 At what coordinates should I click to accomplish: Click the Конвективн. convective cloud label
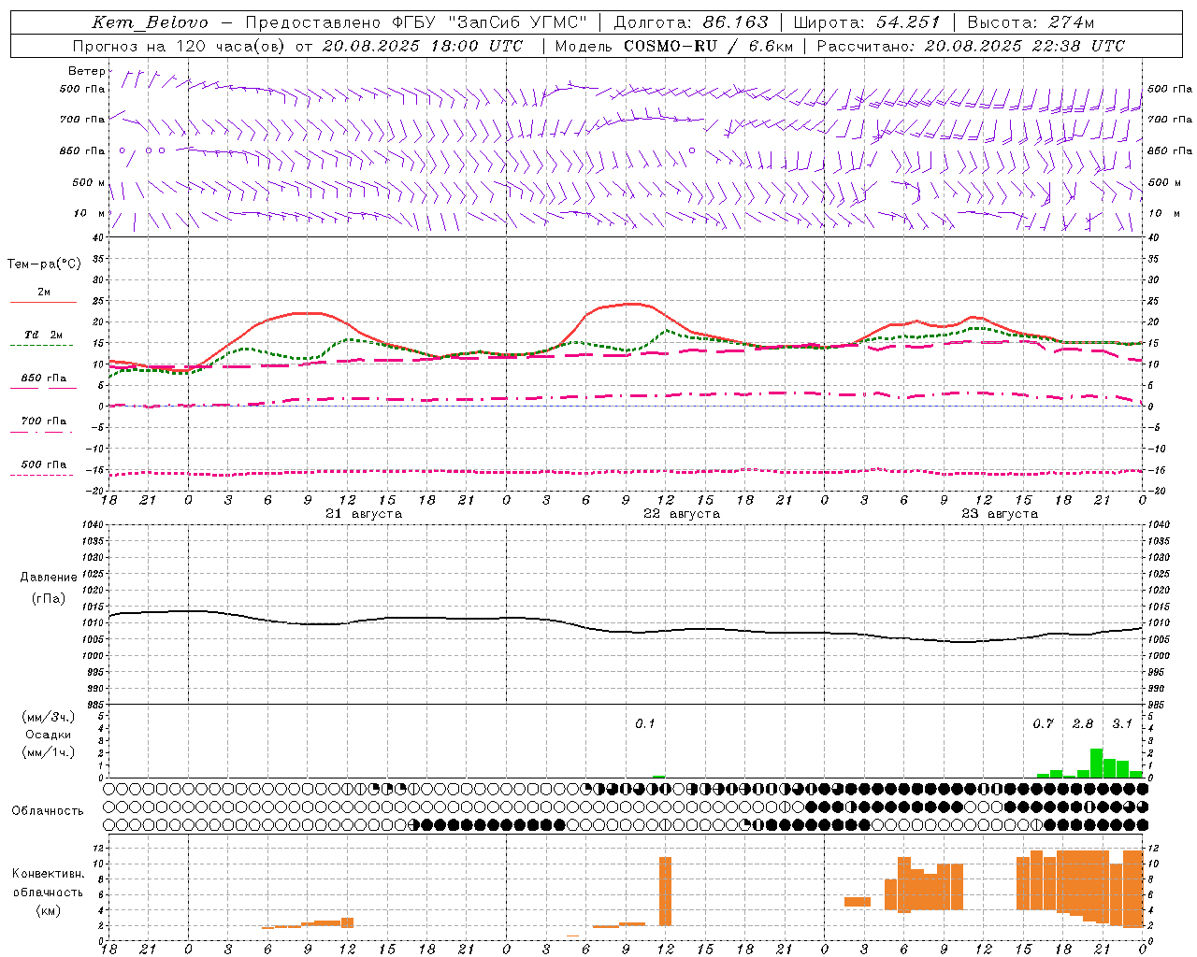tap(48, 874)
